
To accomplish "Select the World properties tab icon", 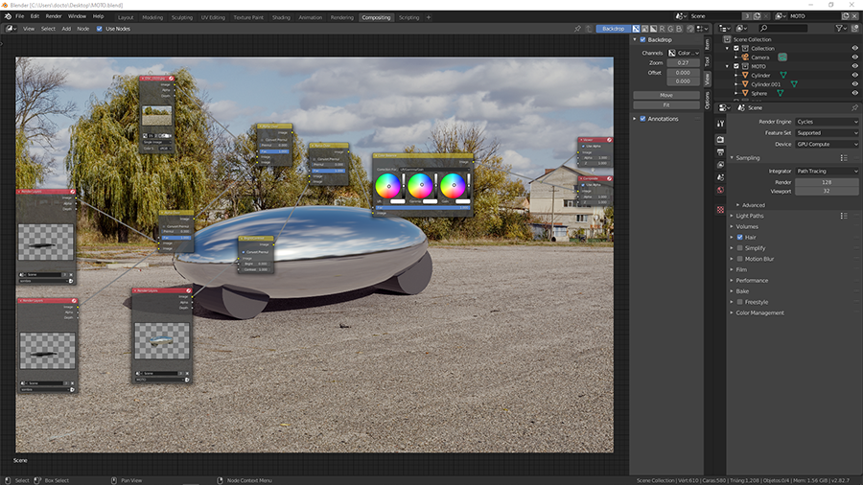I will tap(720, 189).
